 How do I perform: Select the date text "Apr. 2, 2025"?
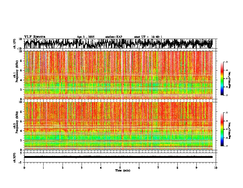click(x=86, y=37)
